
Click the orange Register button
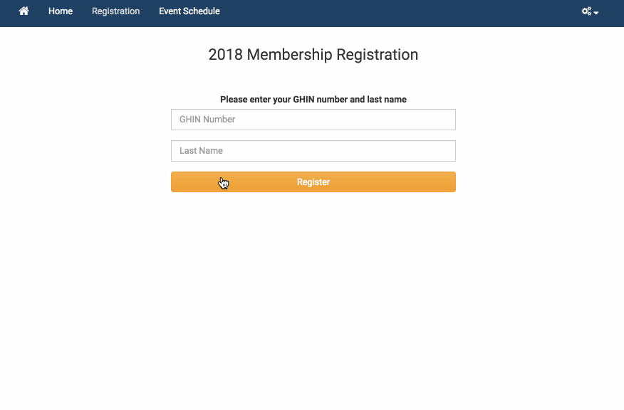[313, 182]
